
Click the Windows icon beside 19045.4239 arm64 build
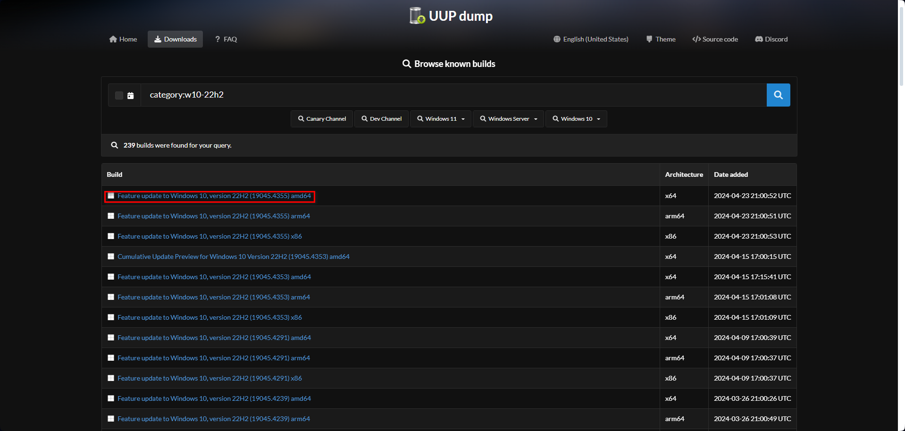[111, 419]
